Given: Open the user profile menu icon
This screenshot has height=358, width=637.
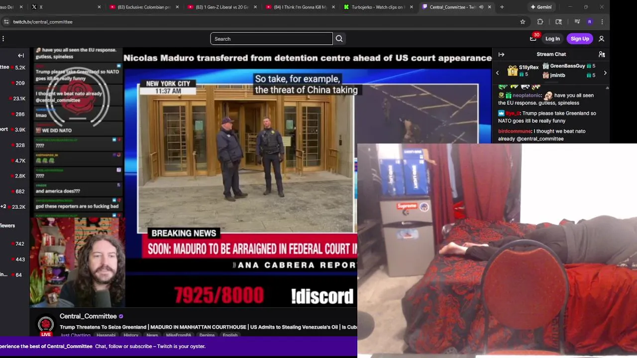Looking at the screenshot, I should 601,39.
